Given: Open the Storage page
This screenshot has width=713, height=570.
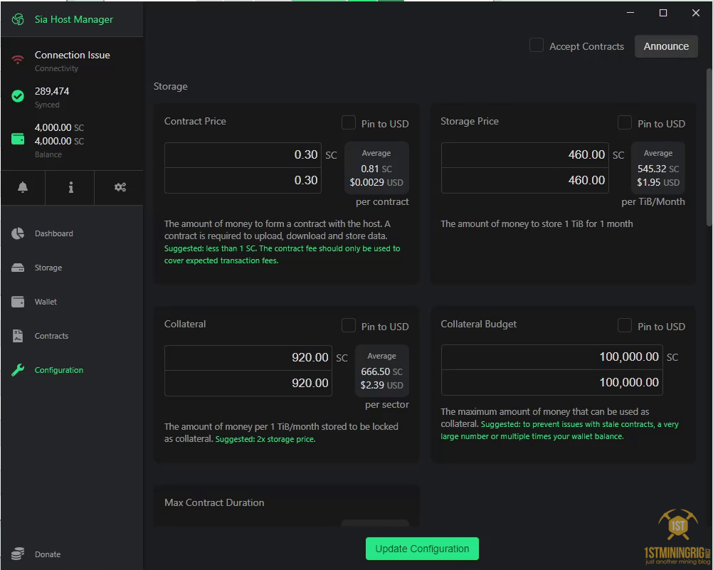Looking at the screenshot, I should [48, 268].
